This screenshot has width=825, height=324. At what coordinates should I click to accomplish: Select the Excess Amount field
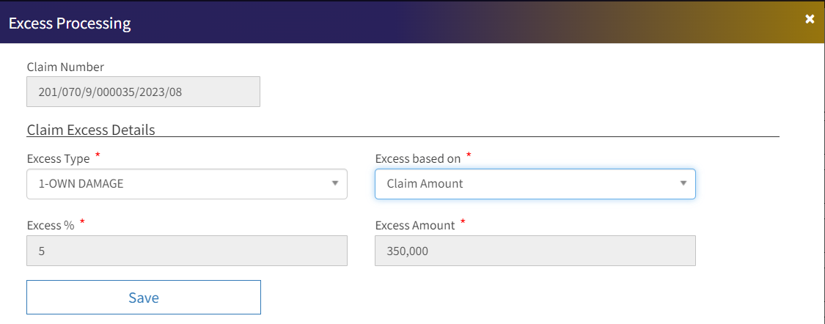tap(535, 251)
